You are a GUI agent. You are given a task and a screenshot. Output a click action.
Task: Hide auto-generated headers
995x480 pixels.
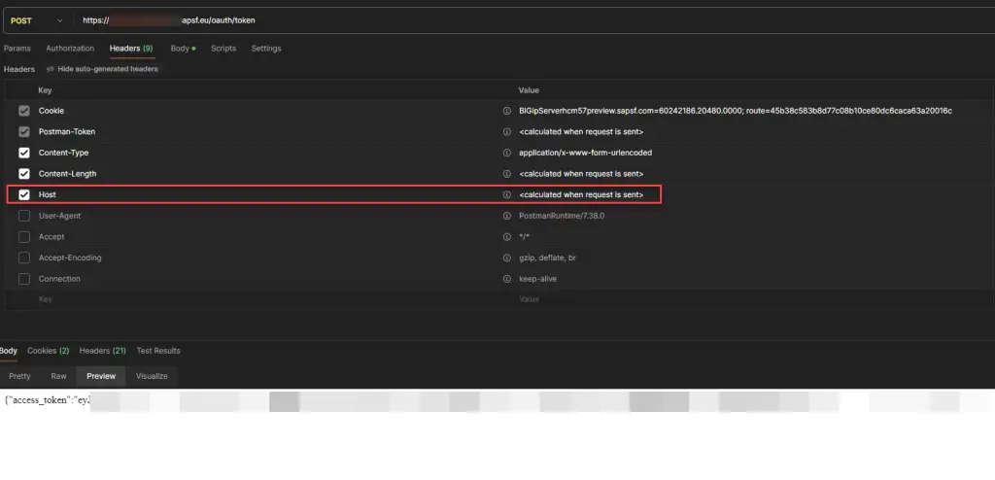coord(101,69)
